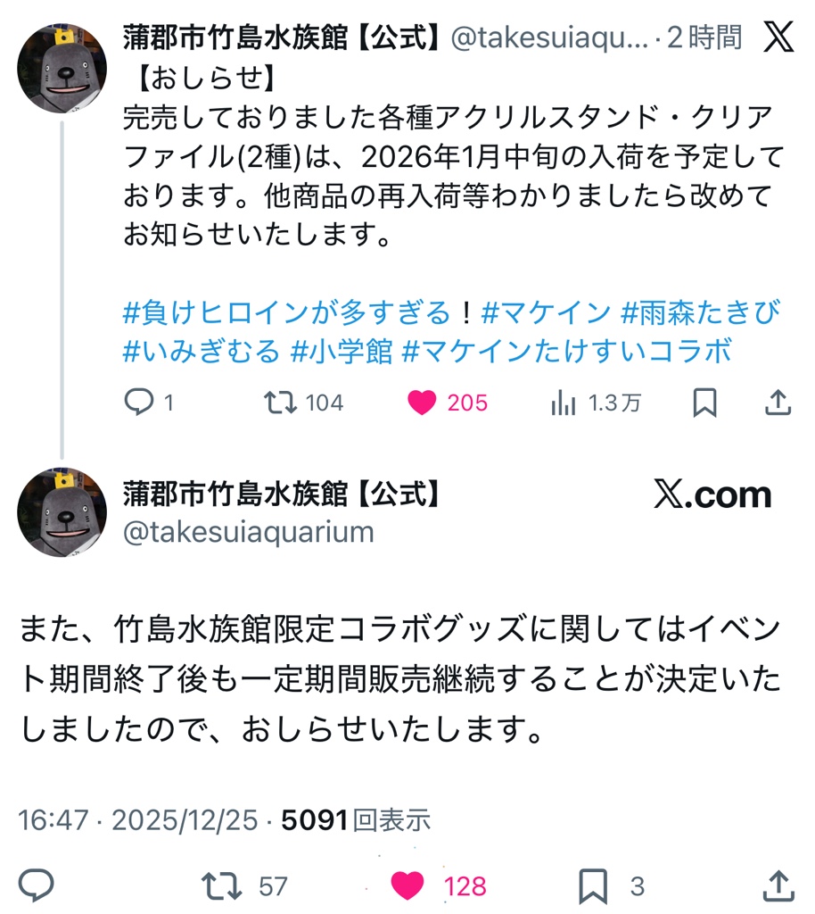
Task: Click the X logo in top right
Action: coord(778,37)
